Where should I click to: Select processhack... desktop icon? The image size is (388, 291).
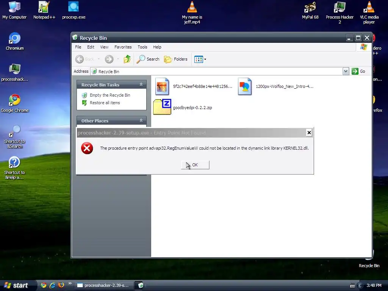(15, 72)
